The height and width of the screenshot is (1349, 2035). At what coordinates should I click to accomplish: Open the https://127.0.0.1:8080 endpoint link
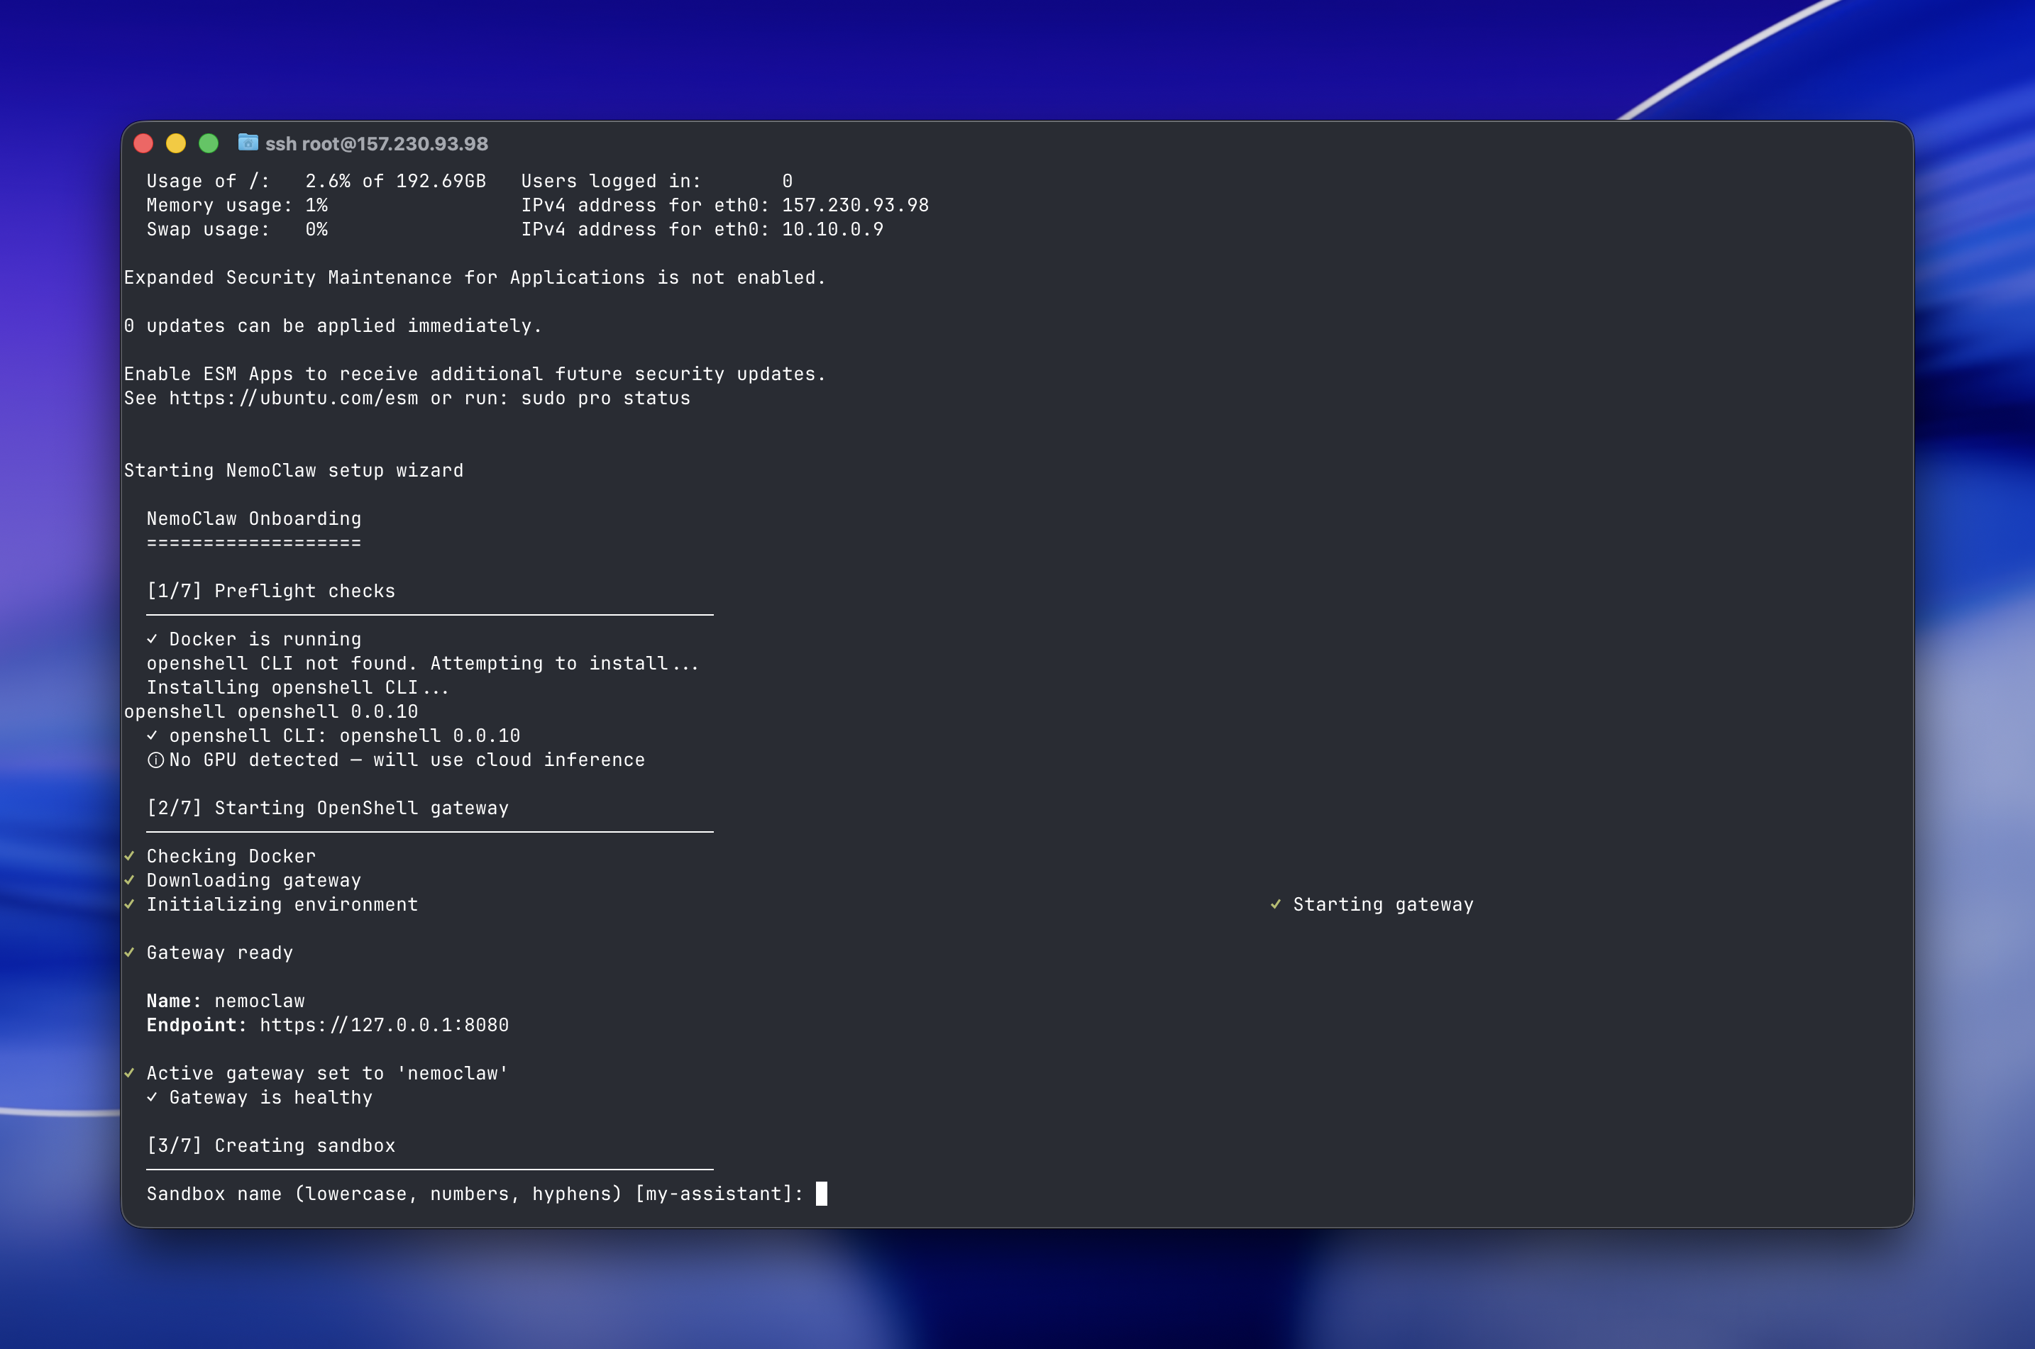pos(385,1025)
